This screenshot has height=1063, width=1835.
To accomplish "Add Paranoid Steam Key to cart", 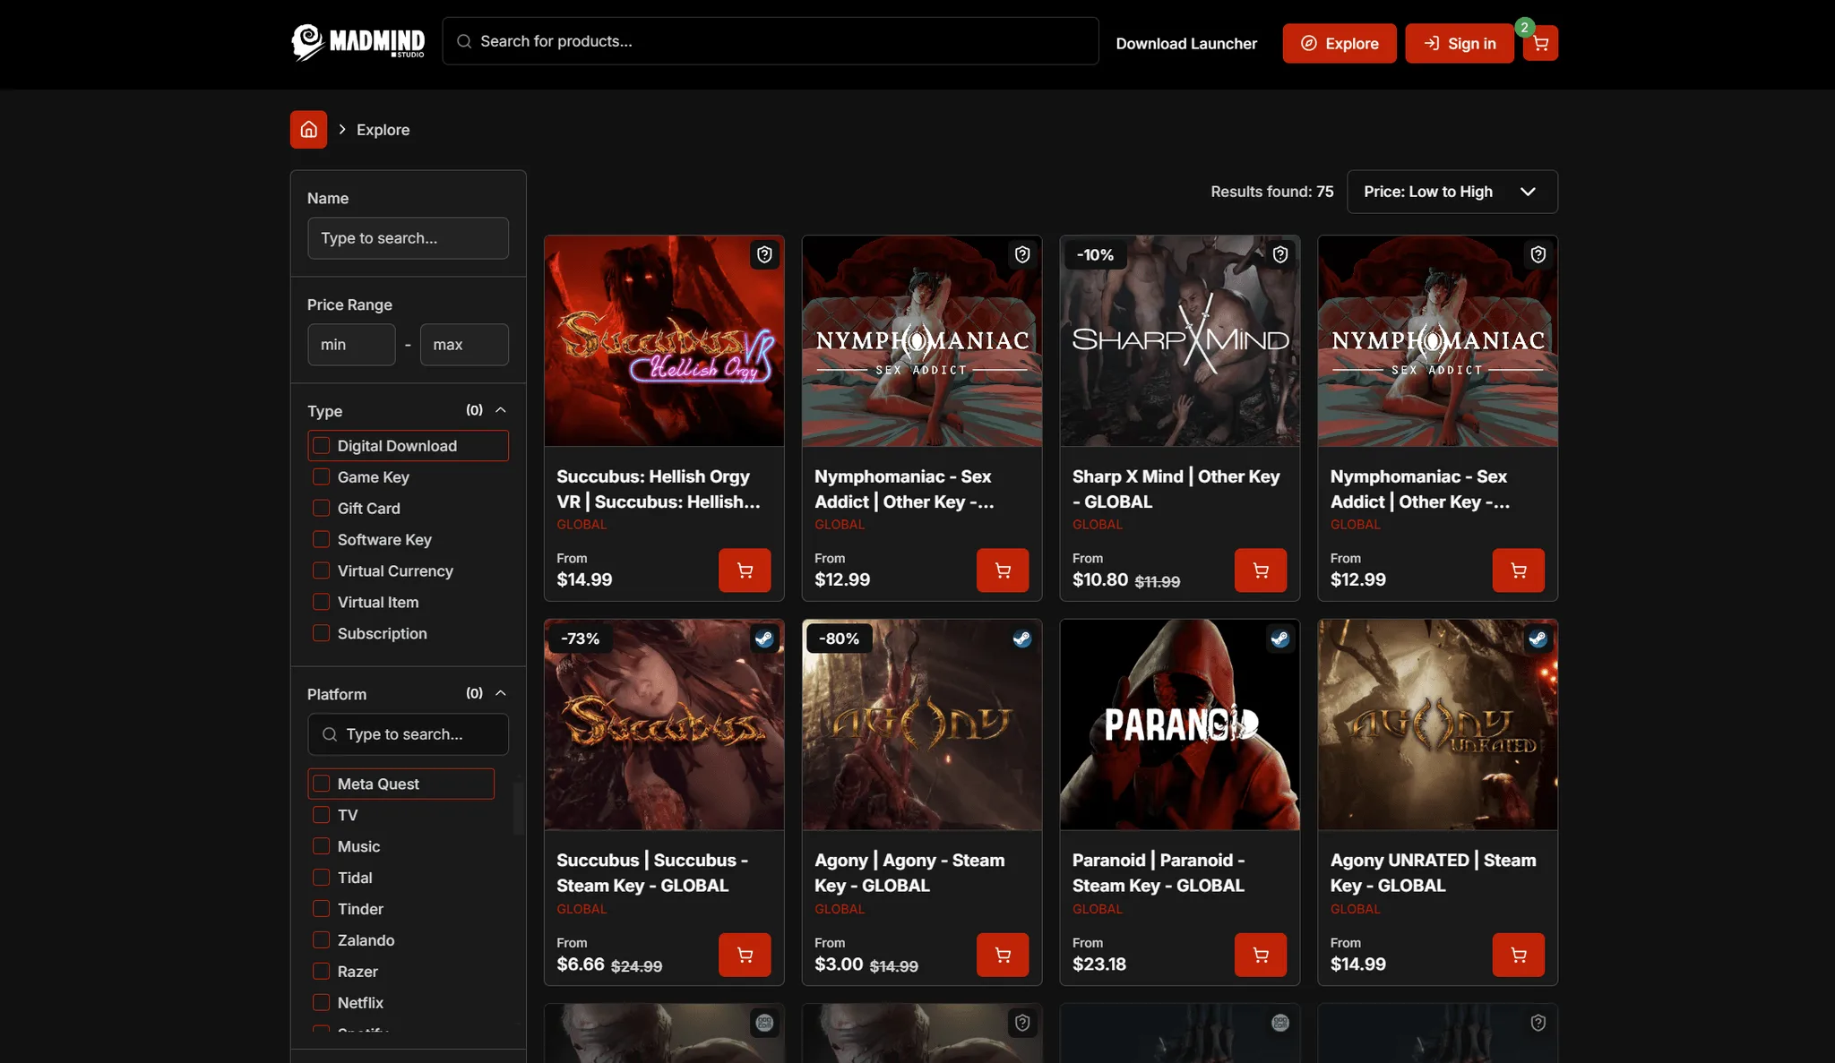I will (1261, 955).
